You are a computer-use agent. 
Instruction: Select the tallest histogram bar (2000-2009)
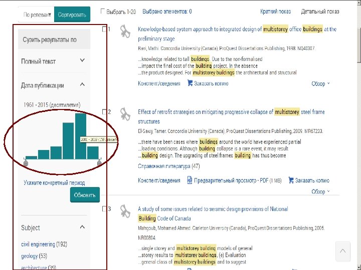click(81, 136)
